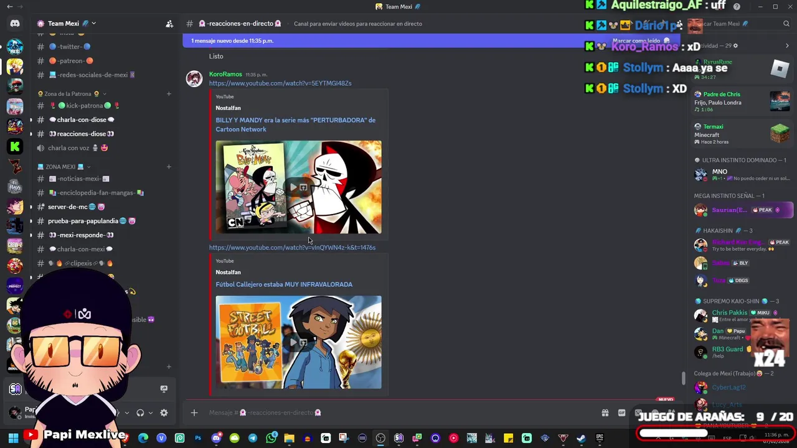Expand threads arrow next to reacciones-diose
Viewport: 797px width, 448px height.
click(31, 134)
